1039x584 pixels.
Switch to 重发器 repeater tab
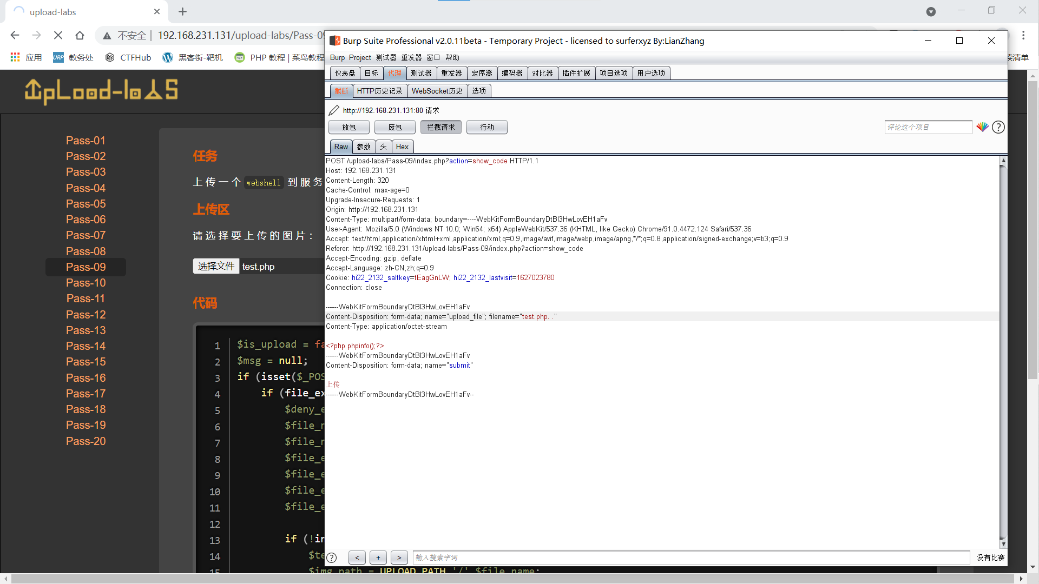(x=451, y=73)
